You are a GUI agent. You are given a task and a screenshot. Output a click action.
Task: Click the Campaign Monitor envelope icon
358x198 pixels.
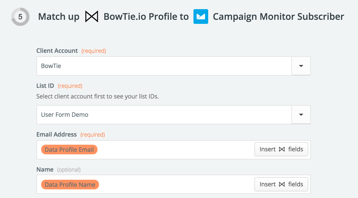[x=201, y=17]
